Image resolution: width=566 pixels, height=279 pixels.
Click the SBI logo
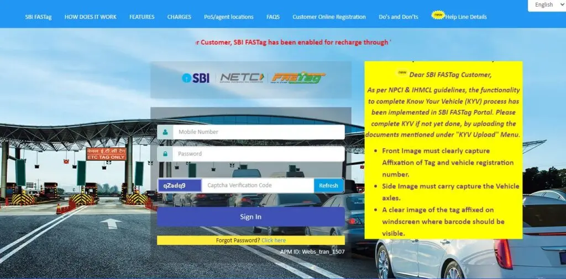196,78
